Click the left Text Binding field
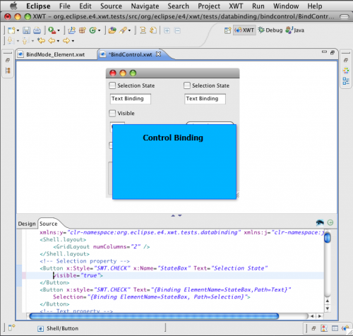Screen dimensions: 353x336 tap(131, 99)
